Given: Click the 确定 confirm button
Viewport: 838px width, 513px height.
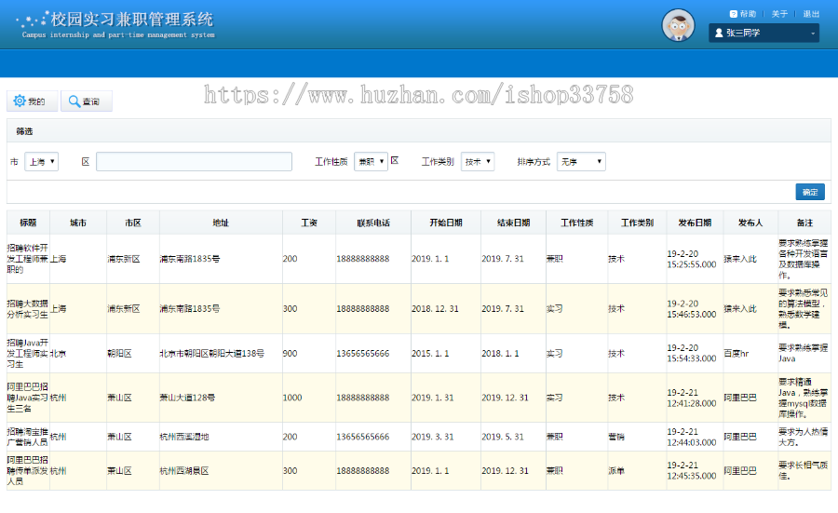Looking at the screenshot, I should point(810,192).
